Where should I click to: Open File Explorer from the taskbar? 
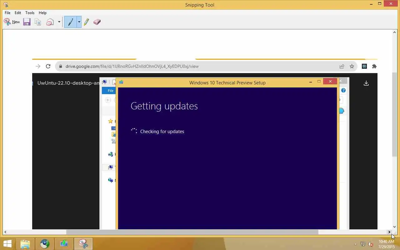25,244
